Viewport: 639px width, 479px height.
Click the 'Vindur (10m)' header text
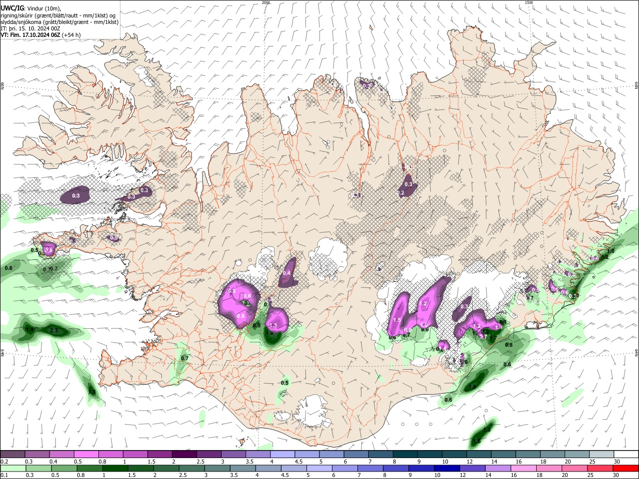(x=44, y=8)
